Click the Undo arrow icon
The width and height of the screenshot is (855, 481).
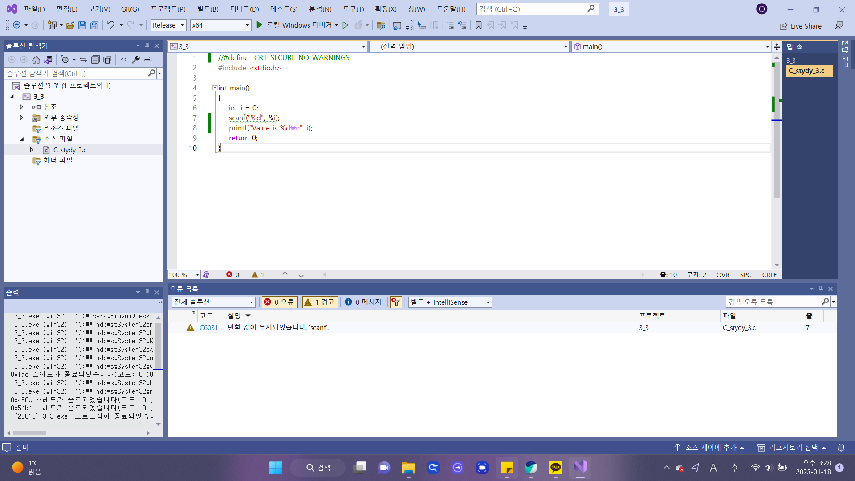[x=111, y=25]
